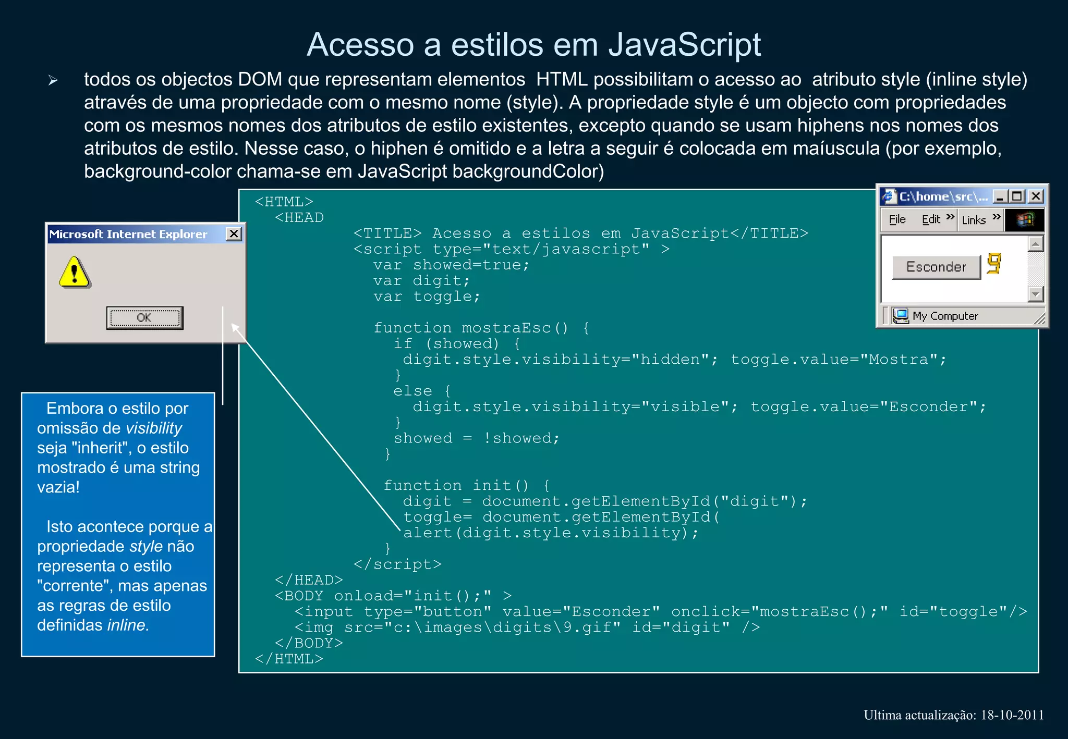Click the code line 'function mostraEsc() {'
Viewport: 1068px width, 739px height.
coord(482,328)
